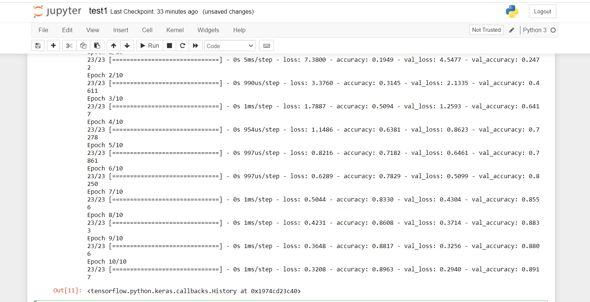Open the Insert menu

point(121,30)
